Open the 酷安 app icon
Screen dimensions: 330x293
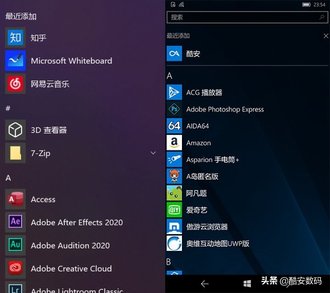pyautogui.click(x=174, y=54)
